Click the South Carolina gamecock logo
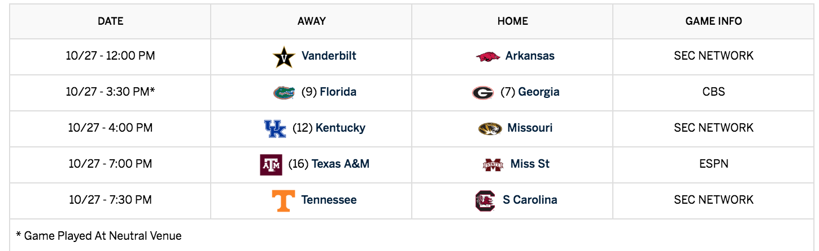This screenshot has height=251, width=819. pyautogui.click(x=485, y=200)
